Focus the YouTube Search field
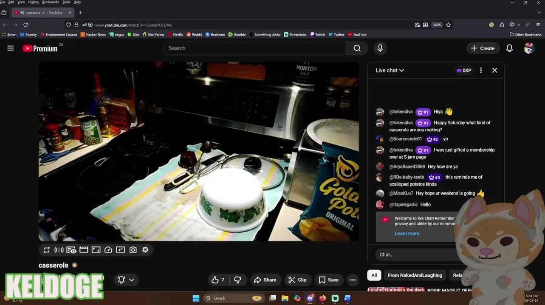The image size is (545, 305). coord(255,48)
